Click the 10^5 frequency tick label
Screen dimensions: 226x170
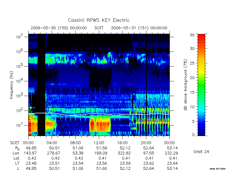(20, 66)
